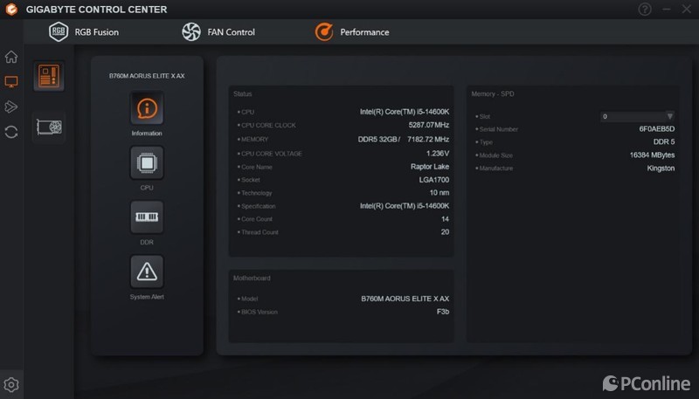This screenshot has width=699, height=399.
Task: Open the System Alert section icon
Action: pos(147,272)
